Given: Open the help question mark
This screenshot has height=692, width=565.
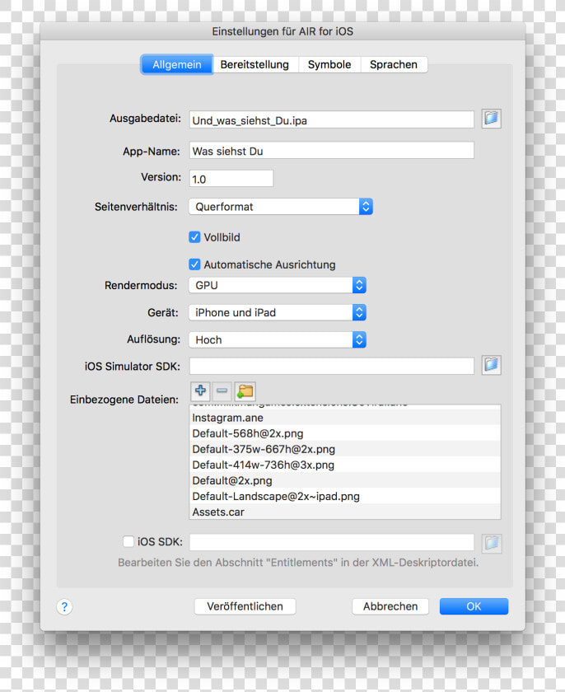Looking at the screenshot, I should (x=64, y=607).
